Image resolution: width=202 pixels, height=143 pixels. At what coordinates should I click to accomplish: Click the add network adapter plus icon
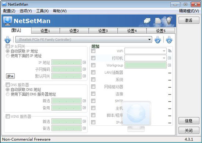coord(8,40)
